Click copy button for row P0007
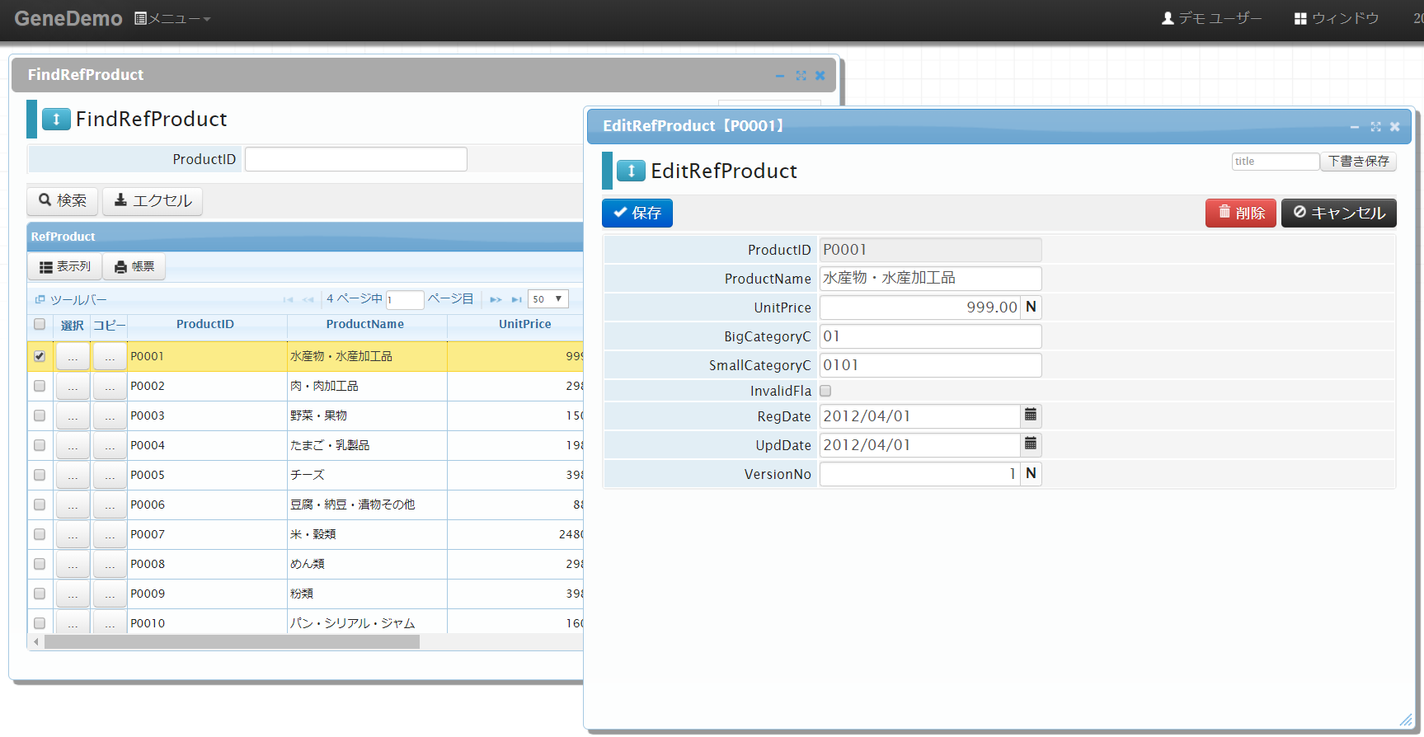This screenshot has width=1424, height=737. (110, 534)
